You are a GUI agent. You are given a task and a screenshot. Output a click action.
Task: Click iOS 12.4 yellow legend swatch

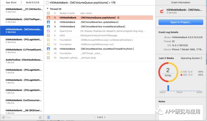point(181,72)
